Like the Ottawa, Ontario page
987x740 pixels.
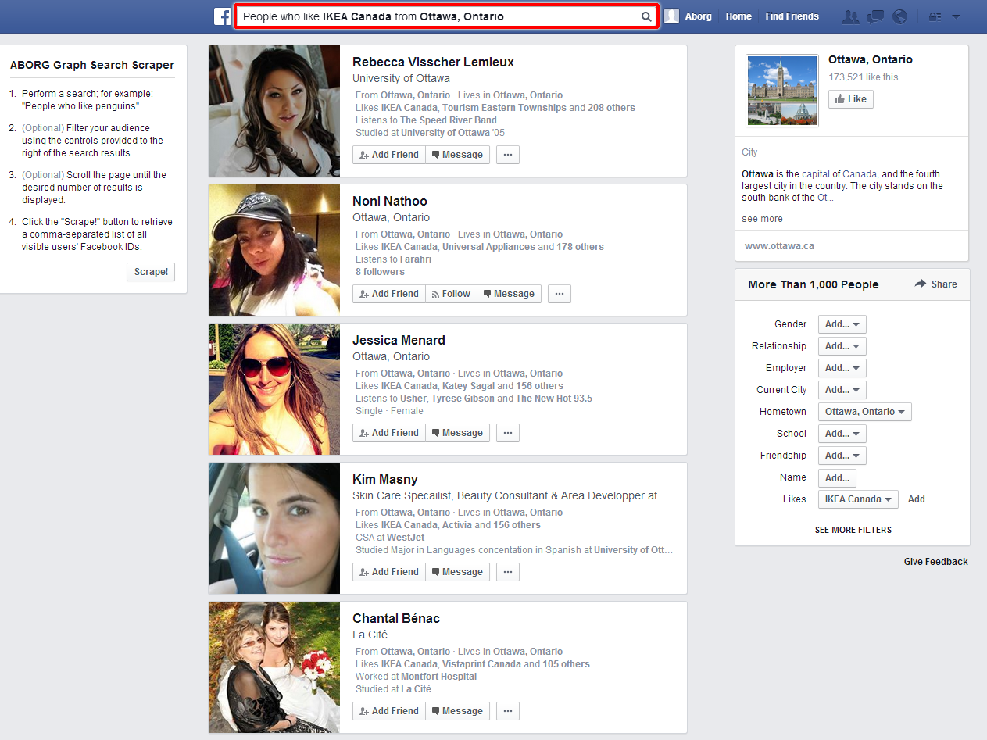(x=851, y=99)
